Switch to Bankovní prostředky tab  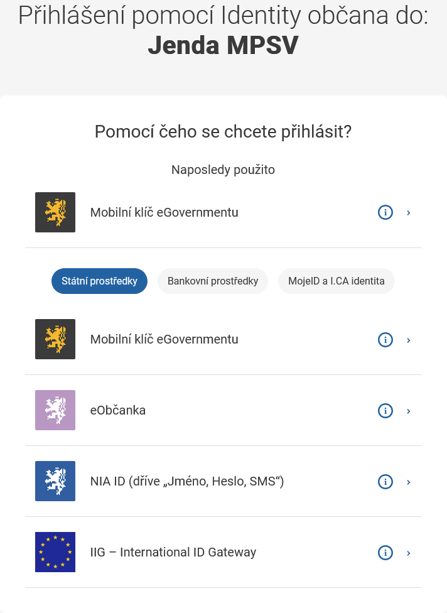[x=213, y=281]
